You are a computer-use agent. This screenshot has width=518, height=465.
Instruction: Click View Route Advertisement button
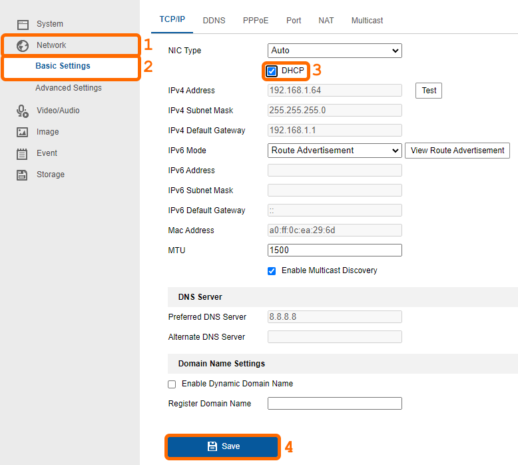point(457,151)
